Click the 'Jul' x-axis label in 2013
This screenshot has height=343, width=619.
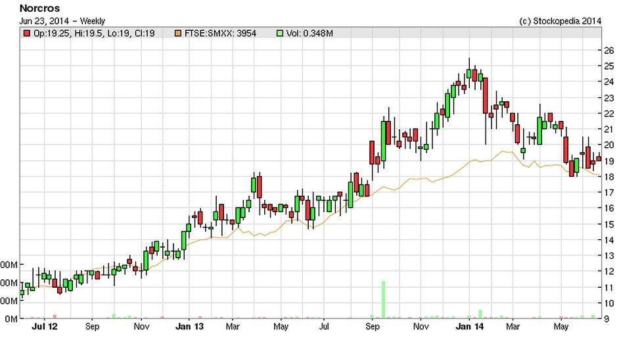tap(324, 327)
